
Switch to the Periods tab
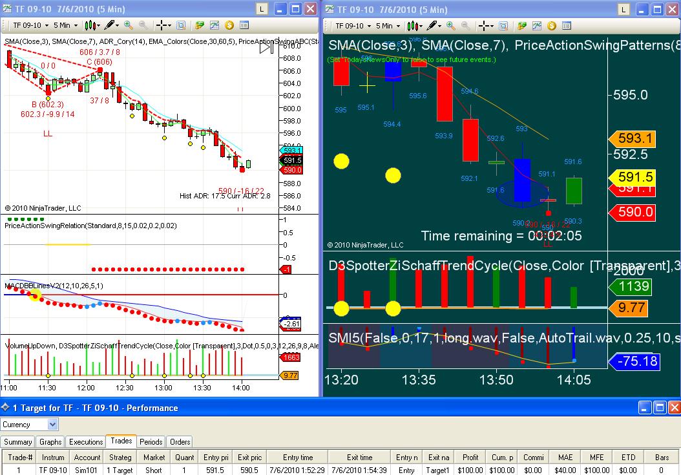tap(151, 441)
